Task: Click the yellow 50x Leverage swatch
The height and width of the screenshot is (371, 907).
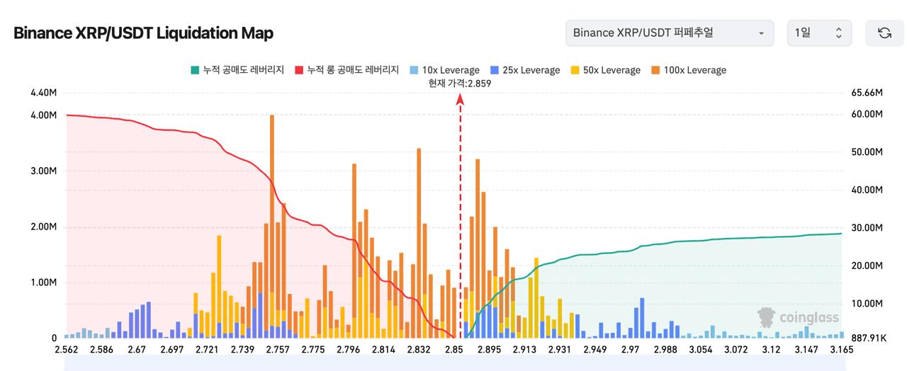Action: click(x=575, y=70)
